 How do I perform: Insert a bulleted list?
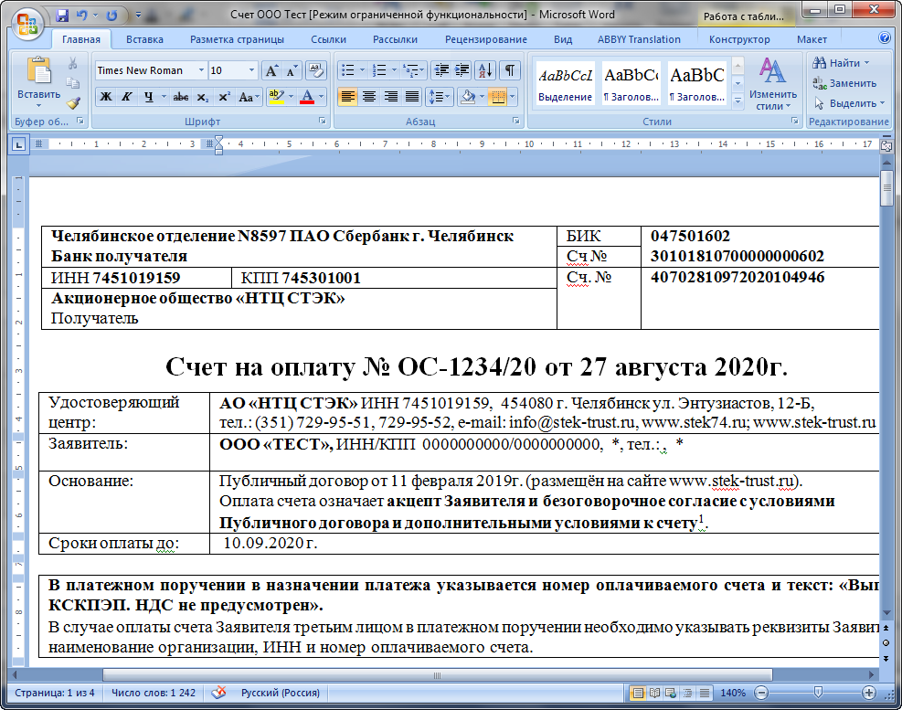pos(347,70)
